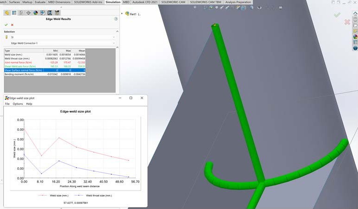Open the Design Library icon in task pane
This screenshot has height=209, width=358.
click(355, 19)
